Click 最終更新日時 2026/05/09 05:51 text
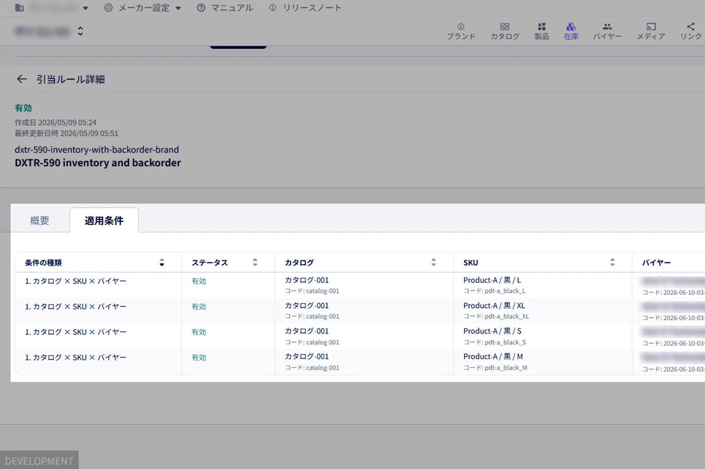 point(66,133)
